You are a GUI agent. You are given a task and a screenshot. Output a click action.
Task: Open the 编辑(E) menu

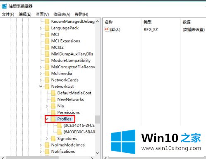point(25,14)
